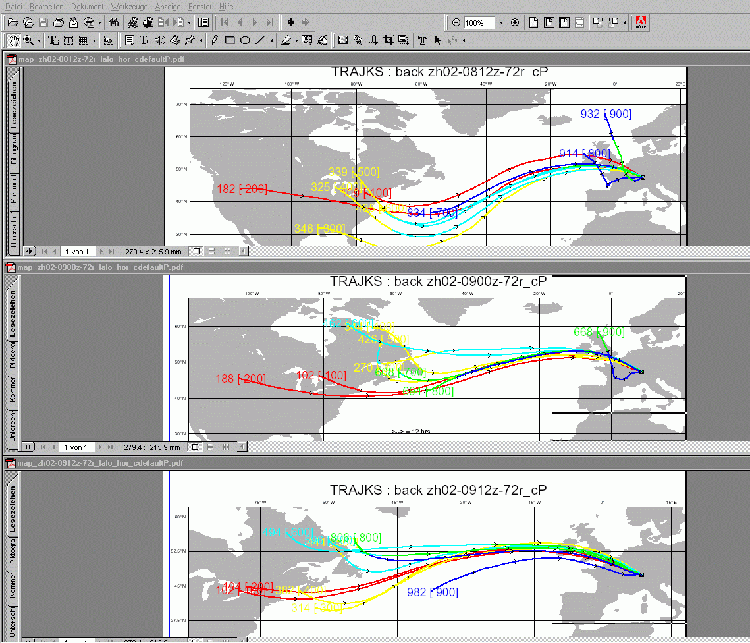Image resolution: width=750 pixels, height=643 pixels.
Task: Select the Link tool chain icon
Action: [x=358, y=40]
